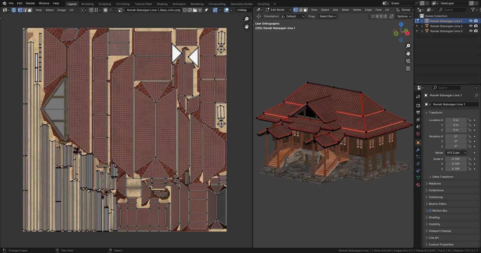The image size is (481, 253).
Task: Open image folder icon in UV editor
Action: pos(195,10)
